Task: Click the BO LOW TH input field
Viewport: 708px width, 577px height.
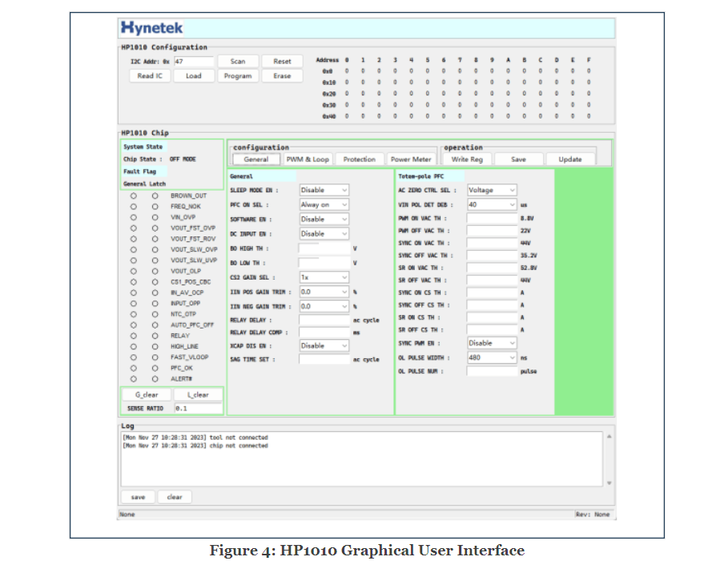Action: [324, 263]
